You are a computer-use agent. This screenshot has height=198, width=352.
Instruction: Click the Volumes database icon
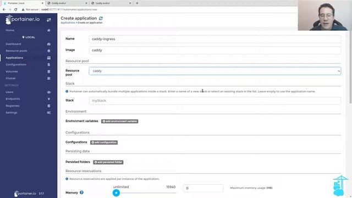point(49,71)
